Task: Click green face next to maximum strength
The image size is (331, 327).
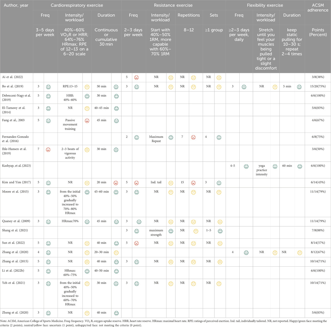Action: (x=171, y=231)
